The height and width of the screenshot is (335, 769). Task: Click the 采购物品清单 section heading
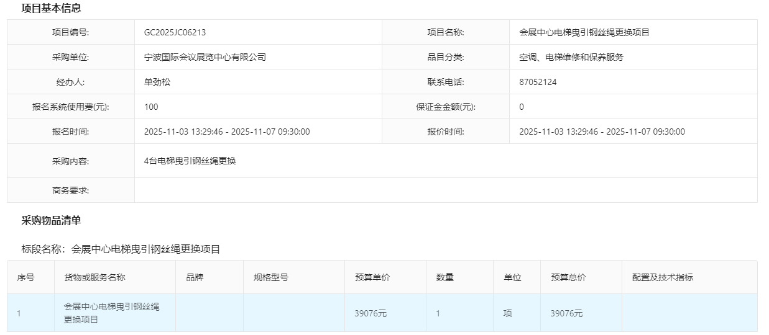click(x=51, y=221)
